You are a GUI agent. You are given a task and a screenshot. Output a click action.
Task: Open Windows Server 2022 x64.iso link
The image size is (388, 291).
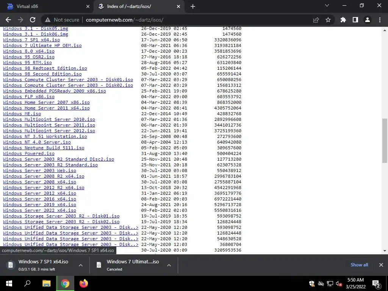tap(39, 210)
